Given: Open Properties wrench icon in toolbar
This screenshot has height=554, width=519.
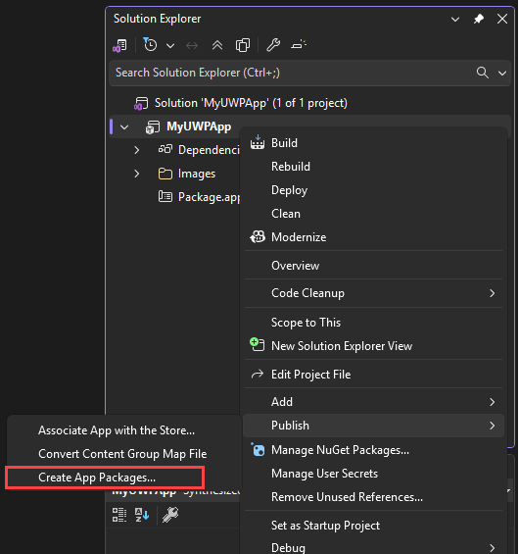Looking at the screenshot, I should 273,45.
